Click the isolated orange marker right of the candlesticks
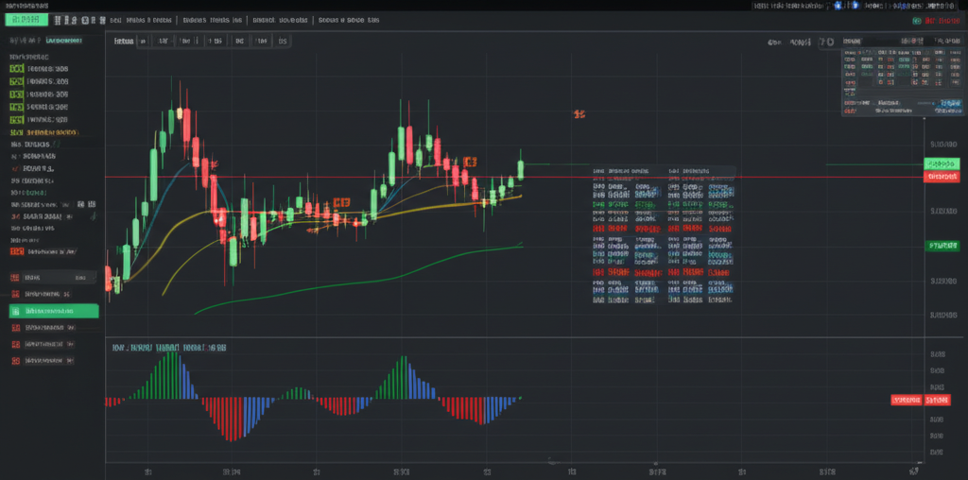This screenshot has height=480, width=968. pos(579,113)
